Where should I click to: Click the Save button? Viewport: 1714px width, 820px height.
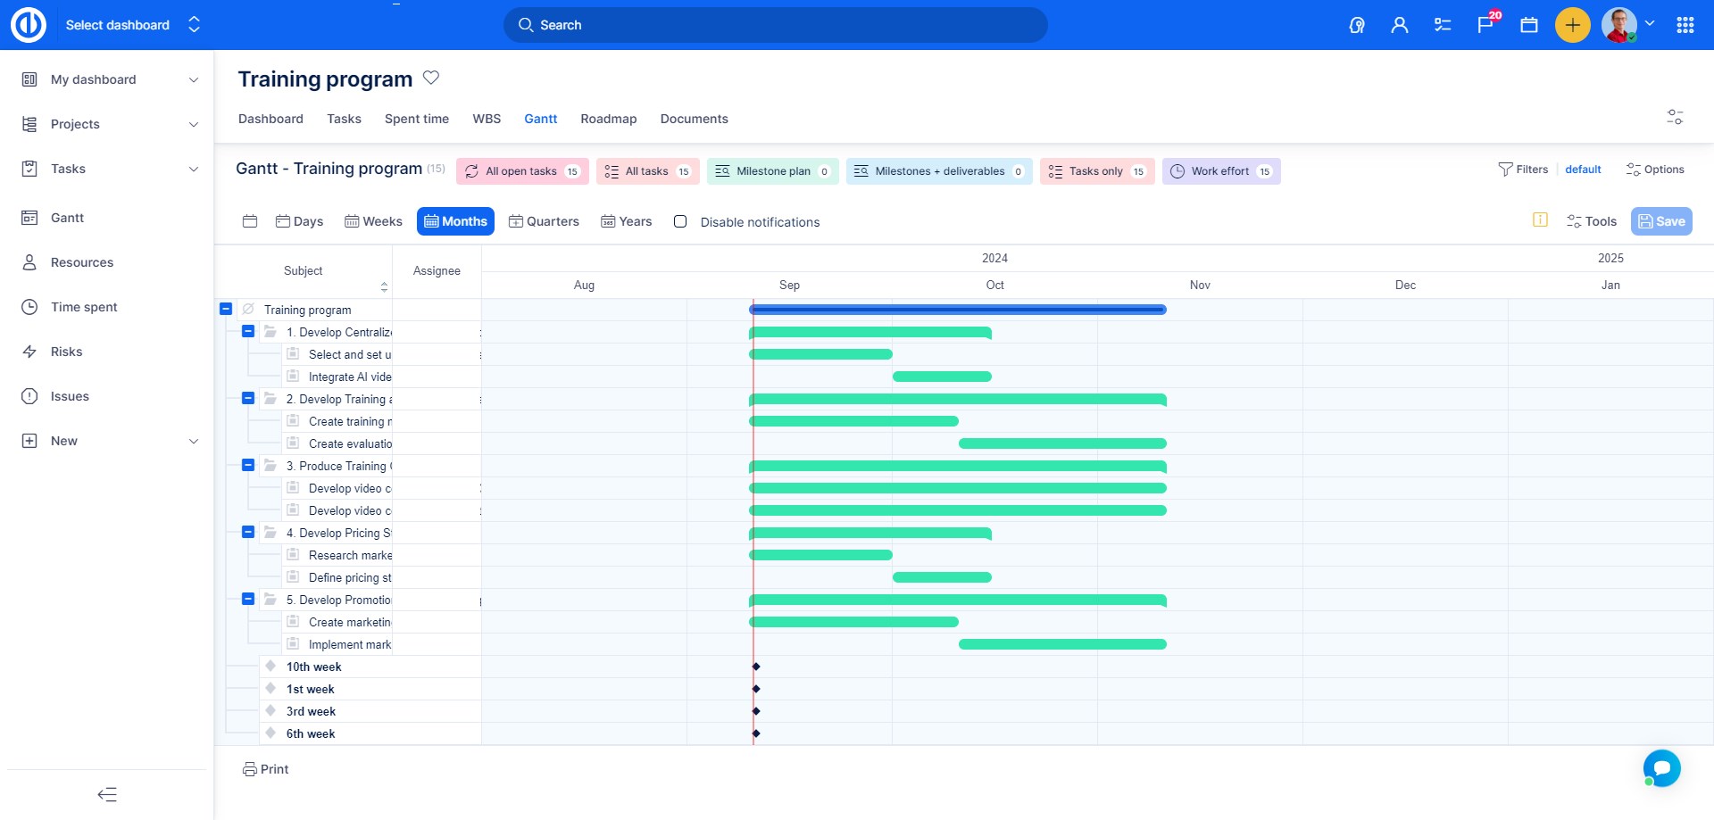[x=1660, y=221]
